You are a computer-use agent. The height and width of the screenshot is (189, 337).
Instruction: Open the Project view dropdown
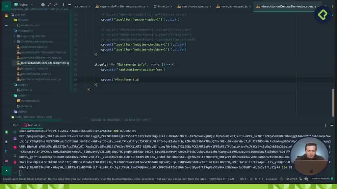(24, 5)
